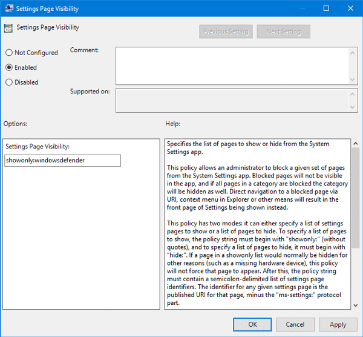Click Apply to save the policy
Viewport: 363px width, 337px height.
(338, 324)
